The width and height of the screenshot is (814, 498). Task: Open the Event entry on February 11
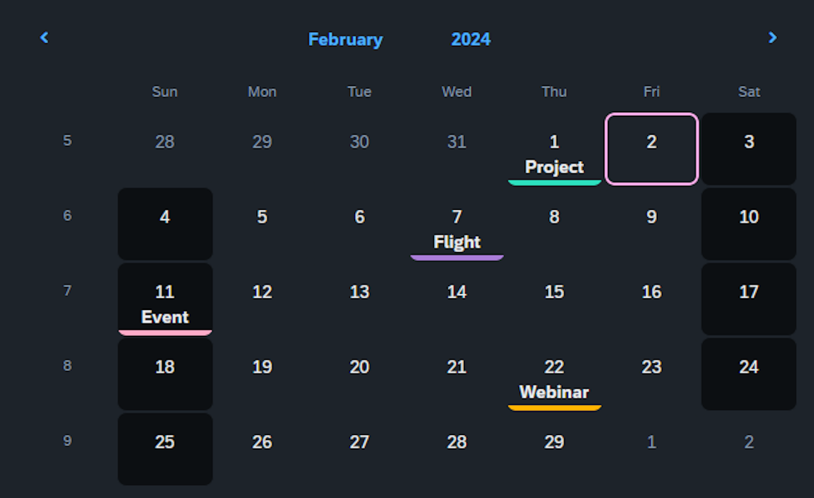coord(164,317)
